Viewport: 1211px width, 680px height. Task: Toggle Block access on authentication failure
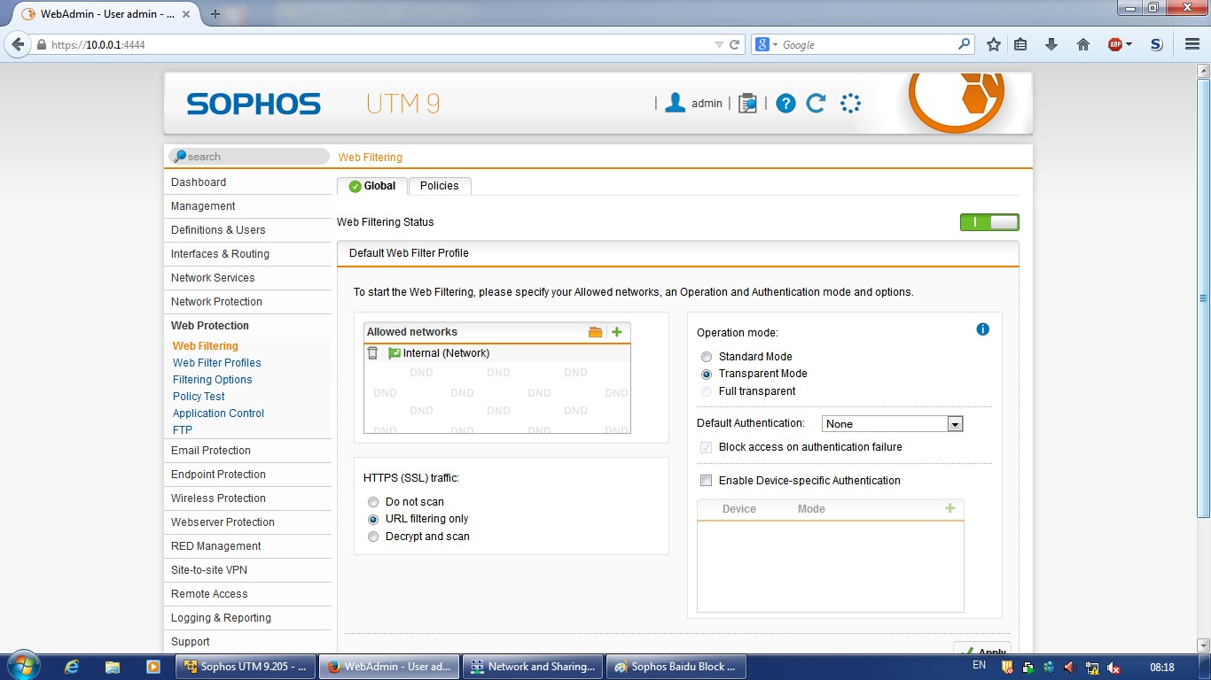click(707, 448)
